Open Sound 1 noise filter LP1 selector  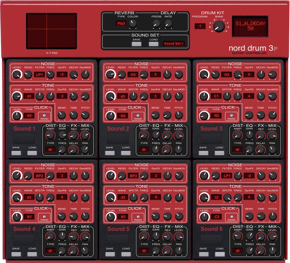(x=39, y=75)
